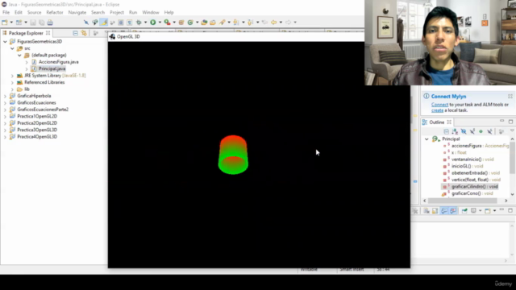Select graficarCilindro() in Outline
Screen dimensions: 516x290
click(x=475, y=187)
